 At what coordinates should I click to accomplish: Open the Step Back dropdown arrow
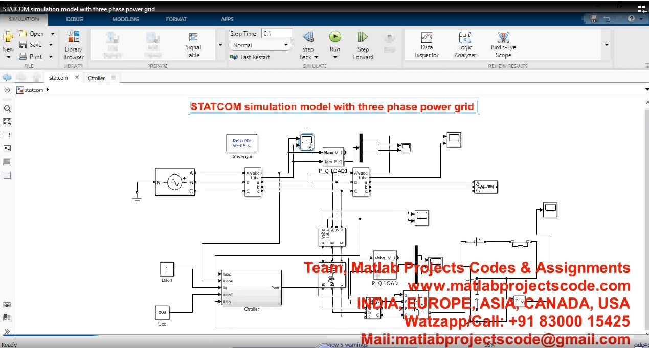tap(316, 57)
